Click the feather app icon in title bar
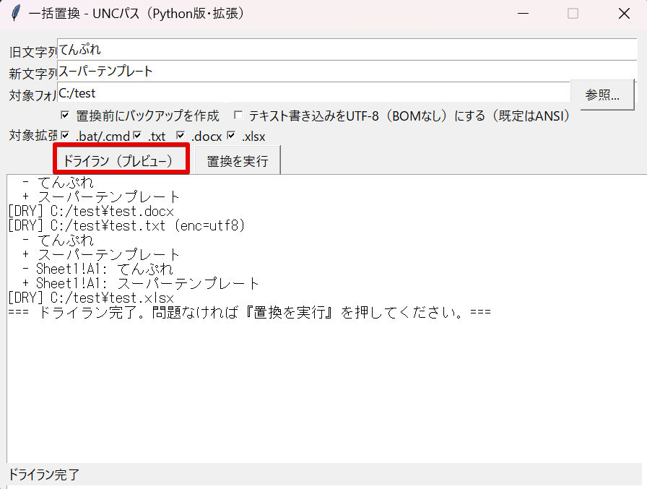Viewport: 647px width, 489px height. 14,13
